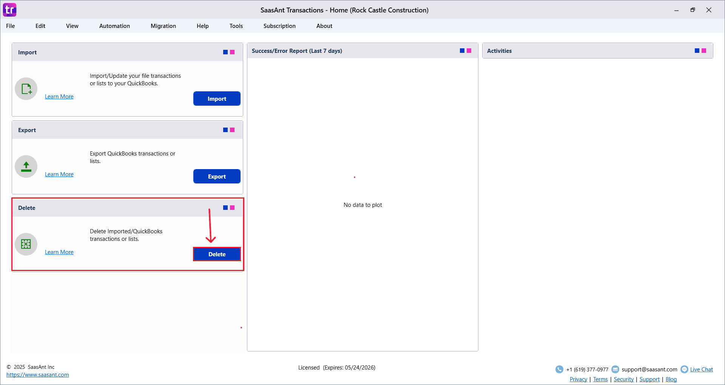
Task: Open the Migration menu
Action: (163, 26)
